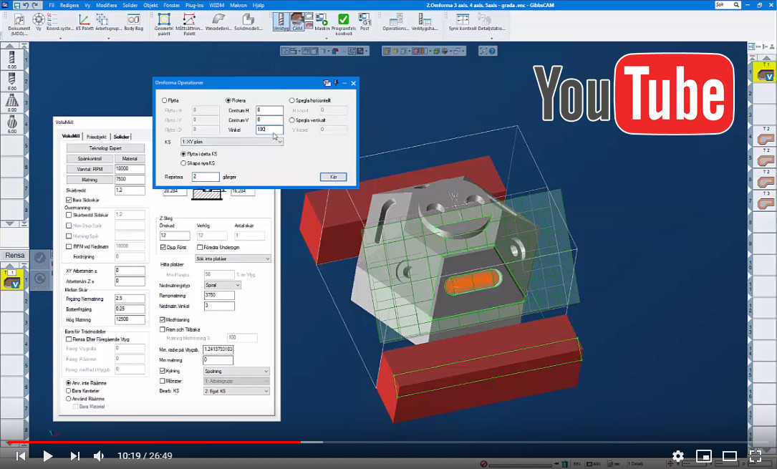This screenshot has height=469, width=777.
Task: Mute the video volume
Action: 99,455
